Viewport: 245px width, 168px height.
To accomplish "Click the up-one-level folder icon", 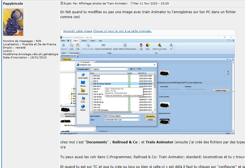I will [134, 69].
